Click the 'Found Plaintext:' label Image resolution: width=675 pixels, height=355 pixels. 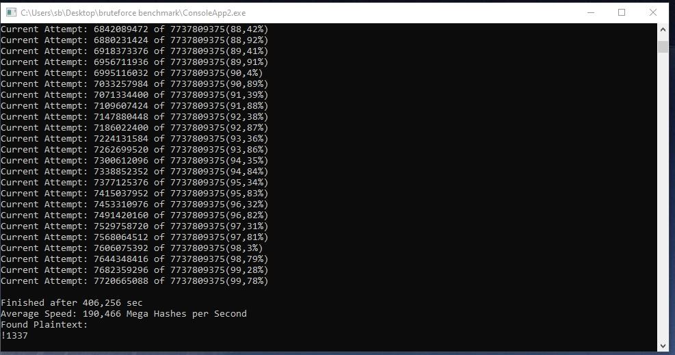[x=44, y=325]
